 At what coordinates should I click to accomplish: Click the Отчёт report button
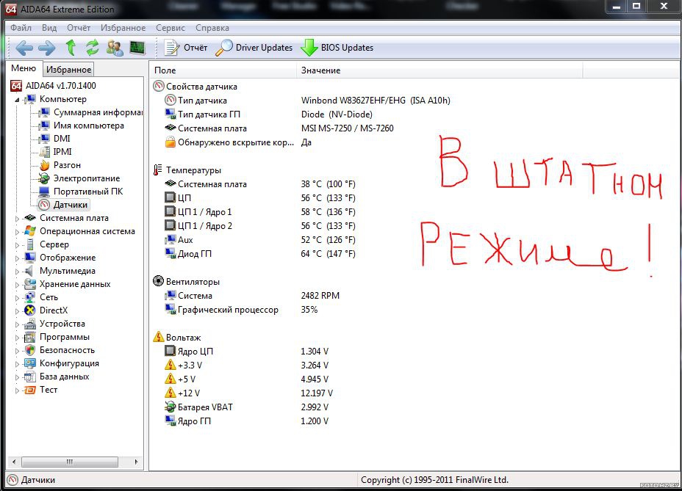(186, 48)
